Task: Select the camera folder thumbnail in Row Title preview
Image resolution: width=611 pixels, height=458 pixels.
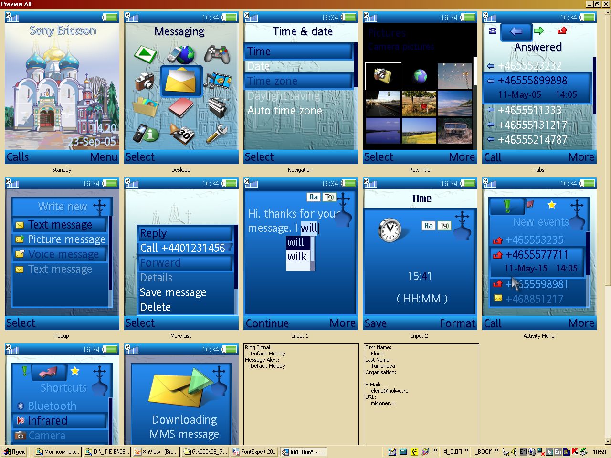Action: pos(383,76)
